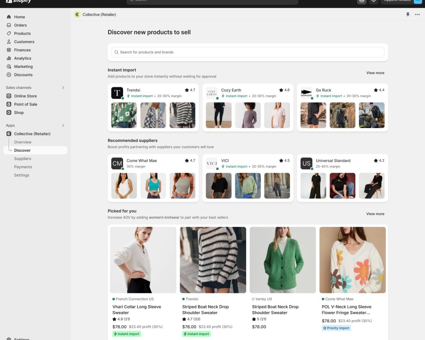Open Universal Standard red background thumbnail
Screen dimensions: 425x340
(343, 186)
